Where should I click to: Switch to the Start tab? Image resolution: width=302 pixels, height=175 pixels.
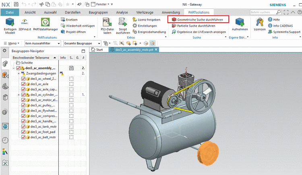(97, 50)
